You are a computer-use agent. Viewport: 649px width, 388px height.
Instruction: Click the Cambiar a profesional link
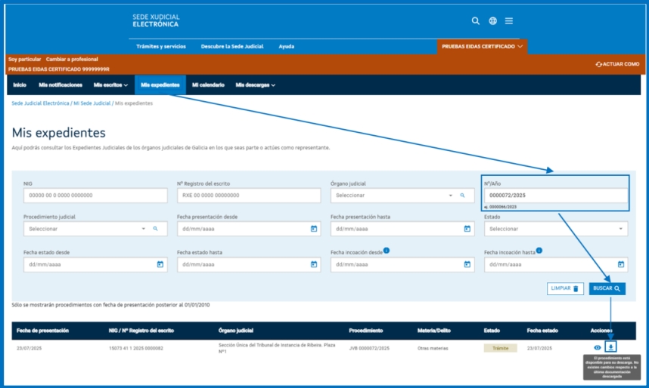[x=72, y=59]
